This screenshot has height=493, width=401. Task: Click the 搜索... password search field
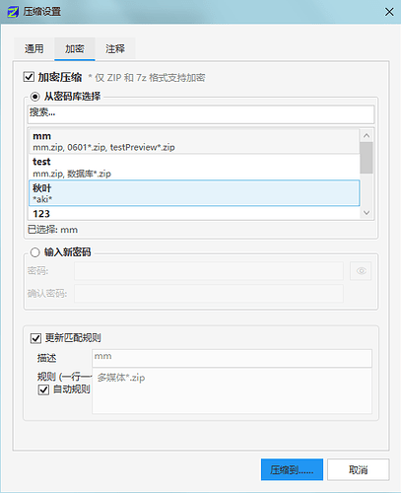[201, 114]
